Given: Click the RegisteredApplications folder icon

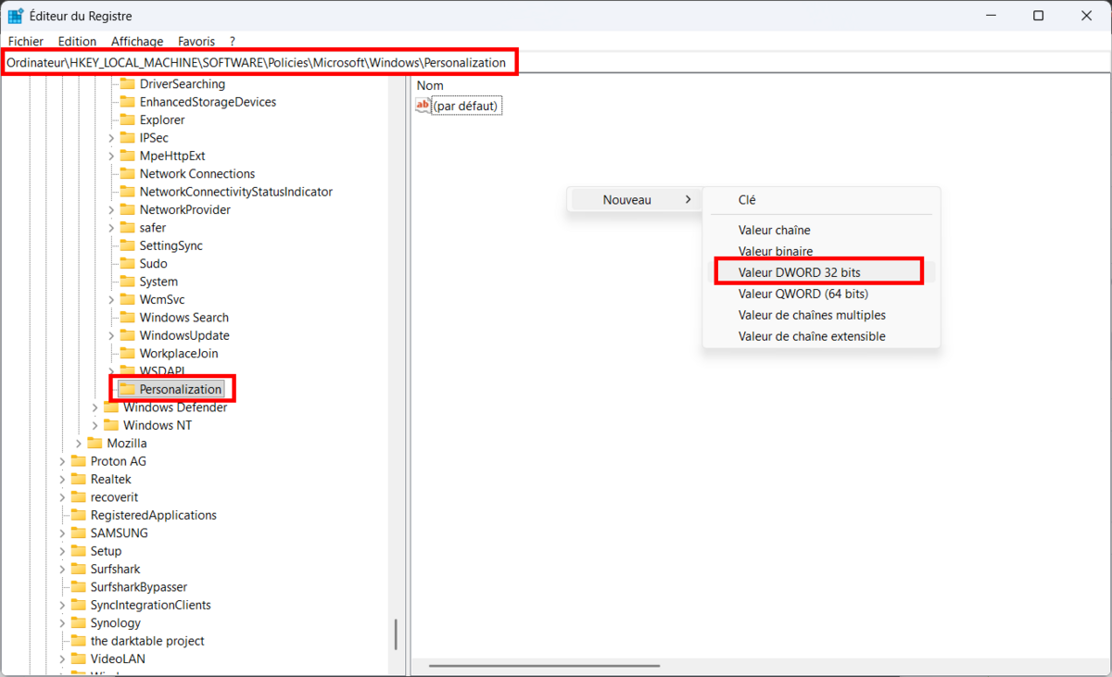Looking at the screenshot, I should point(78,515).
